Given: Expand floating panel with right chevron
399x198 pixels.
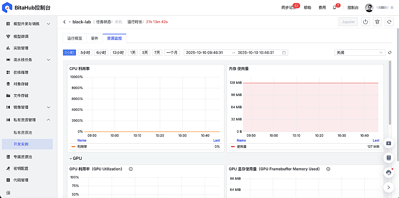Looking at the screenshot, I should [x=389, y=187].
